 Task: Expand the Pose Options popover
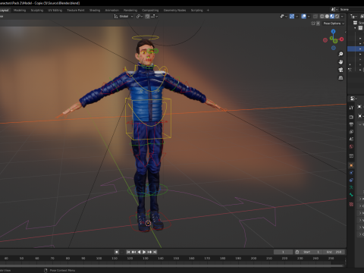click(334, 24)
